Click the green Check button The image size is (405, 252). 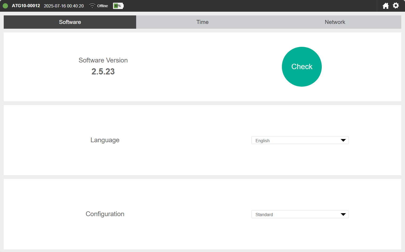click(302, 67)
